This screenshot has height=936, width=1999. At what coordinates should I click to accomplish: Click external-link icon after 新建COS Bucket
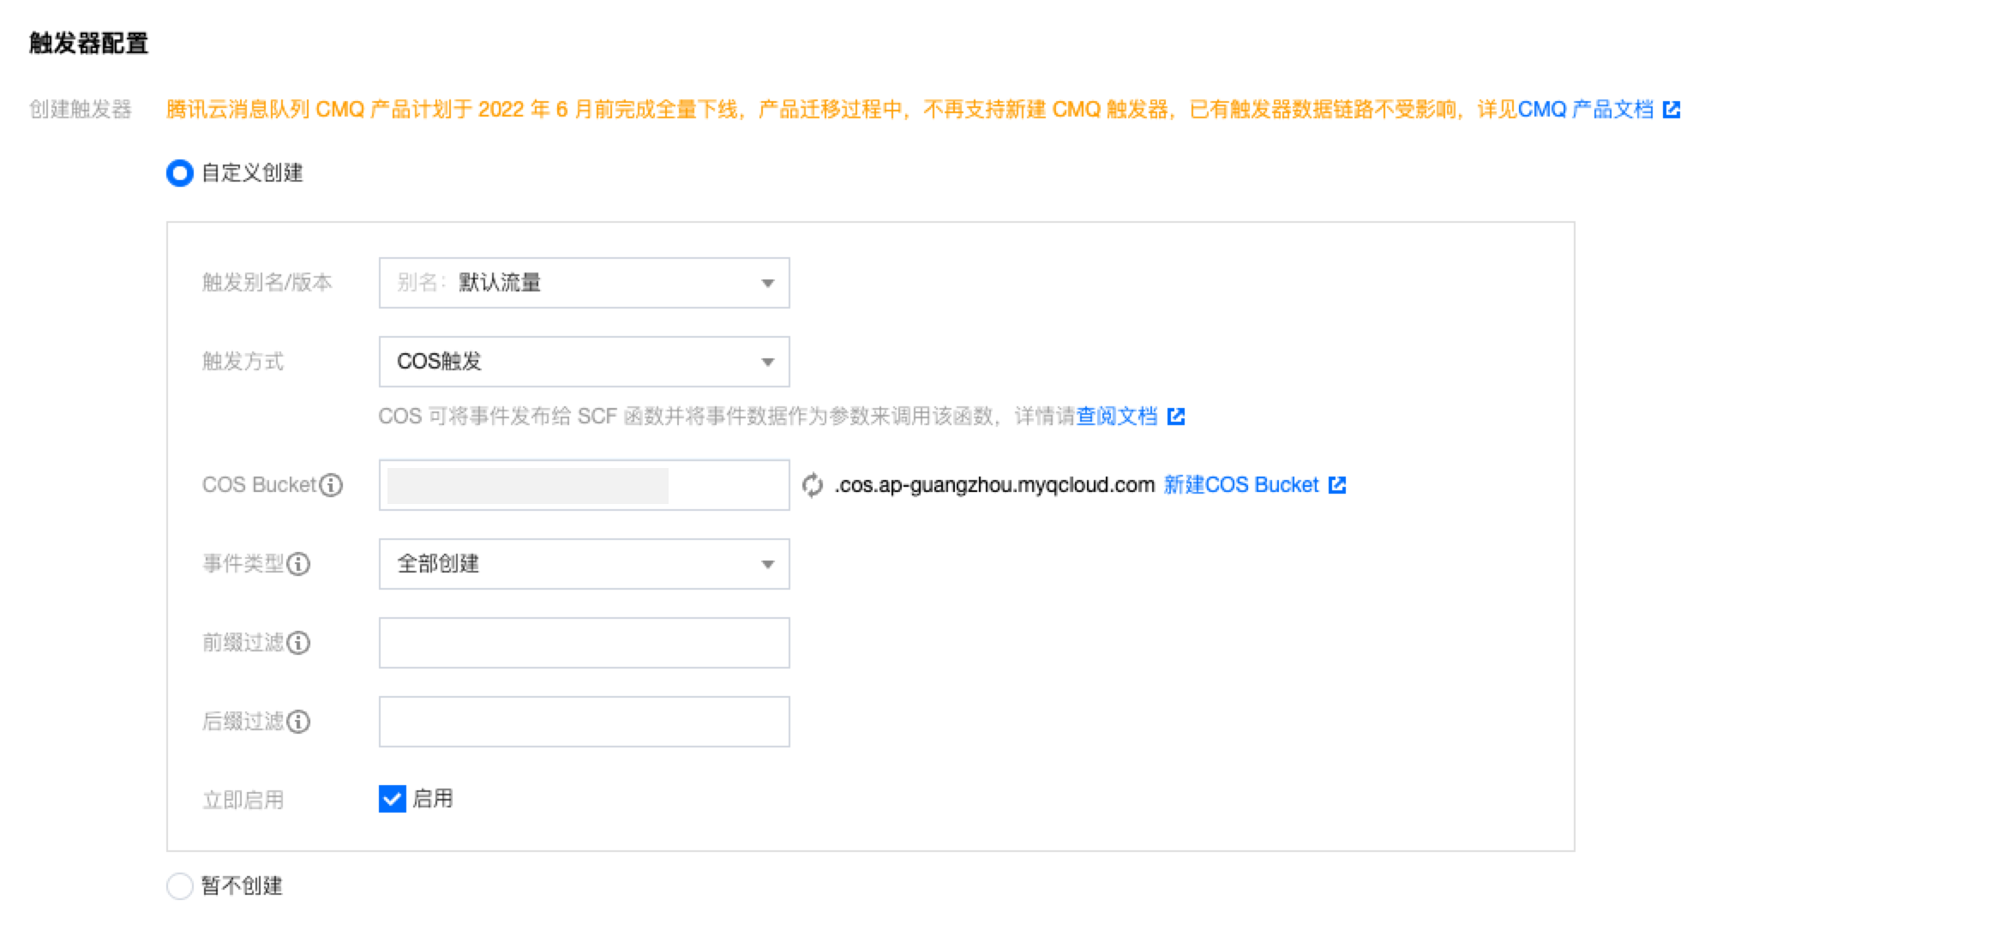(1337, 485)
